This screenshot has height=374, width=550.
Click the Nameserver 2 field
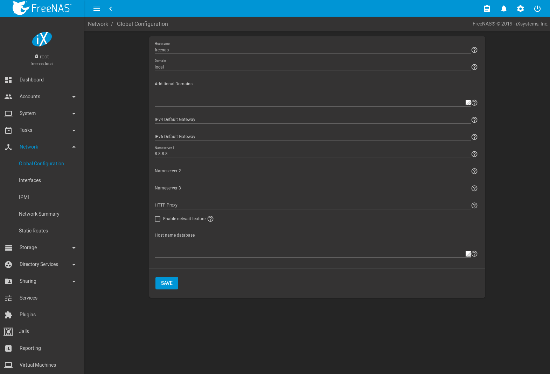click(313, 171)
